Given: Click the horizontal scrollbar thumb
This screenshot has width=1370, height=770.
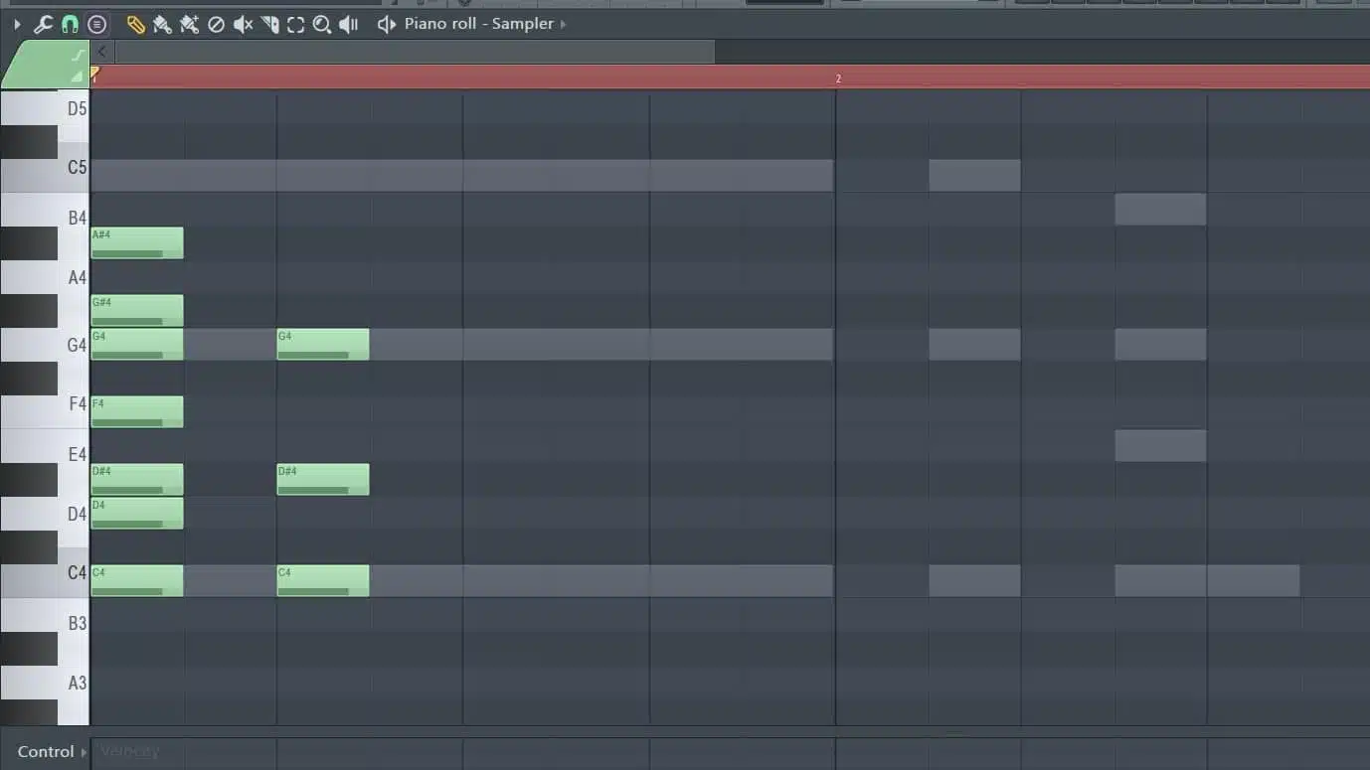Looking at the screenshot, I should tap(415, 52).
